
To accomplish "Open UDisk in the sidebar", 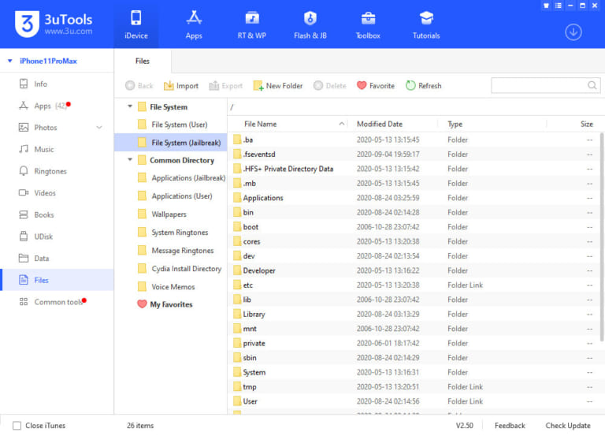I will pyautogui.click(x=57, y=237).
